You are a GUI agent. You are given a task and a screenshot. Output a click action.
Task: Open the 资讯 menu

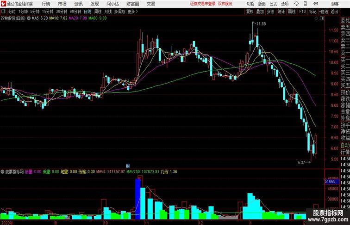[x=78, y=4]
